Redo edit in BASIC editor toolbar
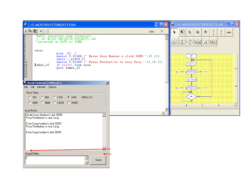Screen dimensions: 252x194 [x=46, y=31]
